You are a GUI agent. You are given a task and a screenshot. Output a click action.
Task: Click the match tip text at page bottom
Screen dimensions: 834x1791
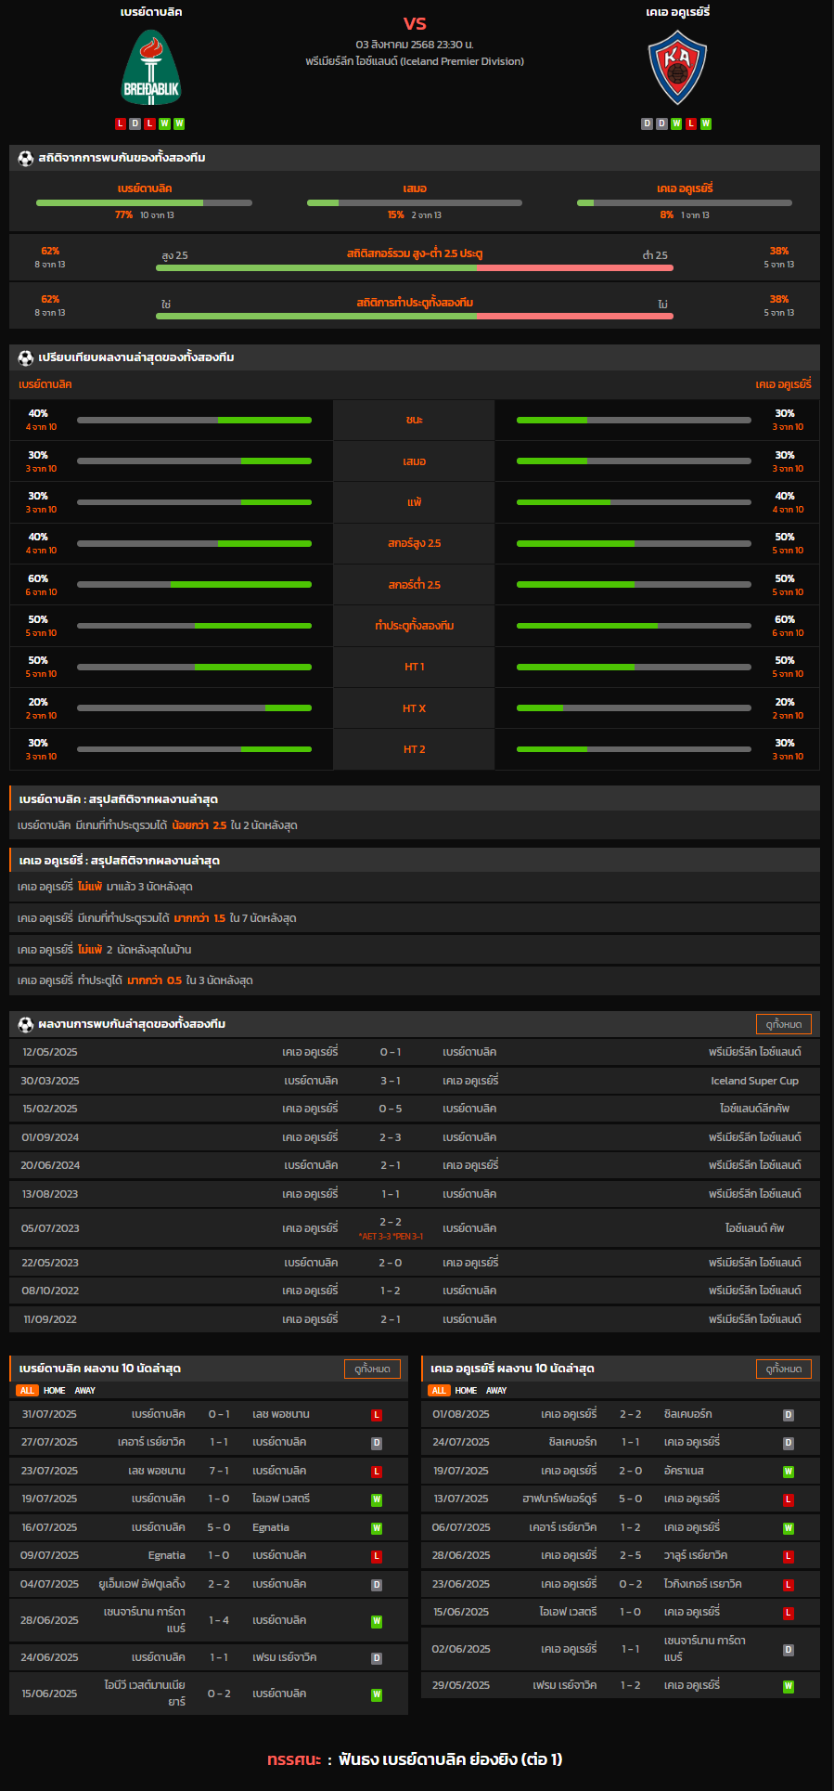pos(415,1759)
